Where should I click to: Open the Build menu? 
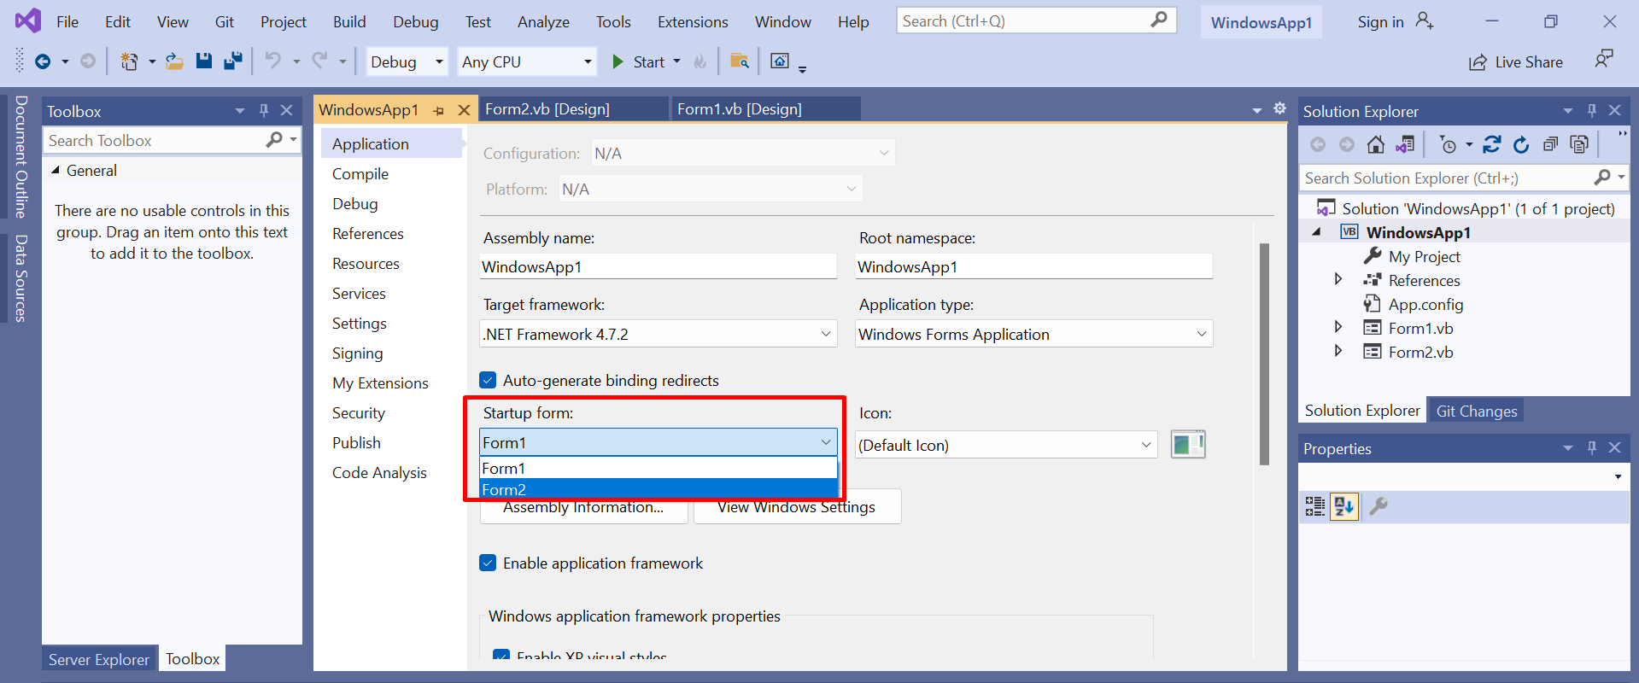coord(349,22)
